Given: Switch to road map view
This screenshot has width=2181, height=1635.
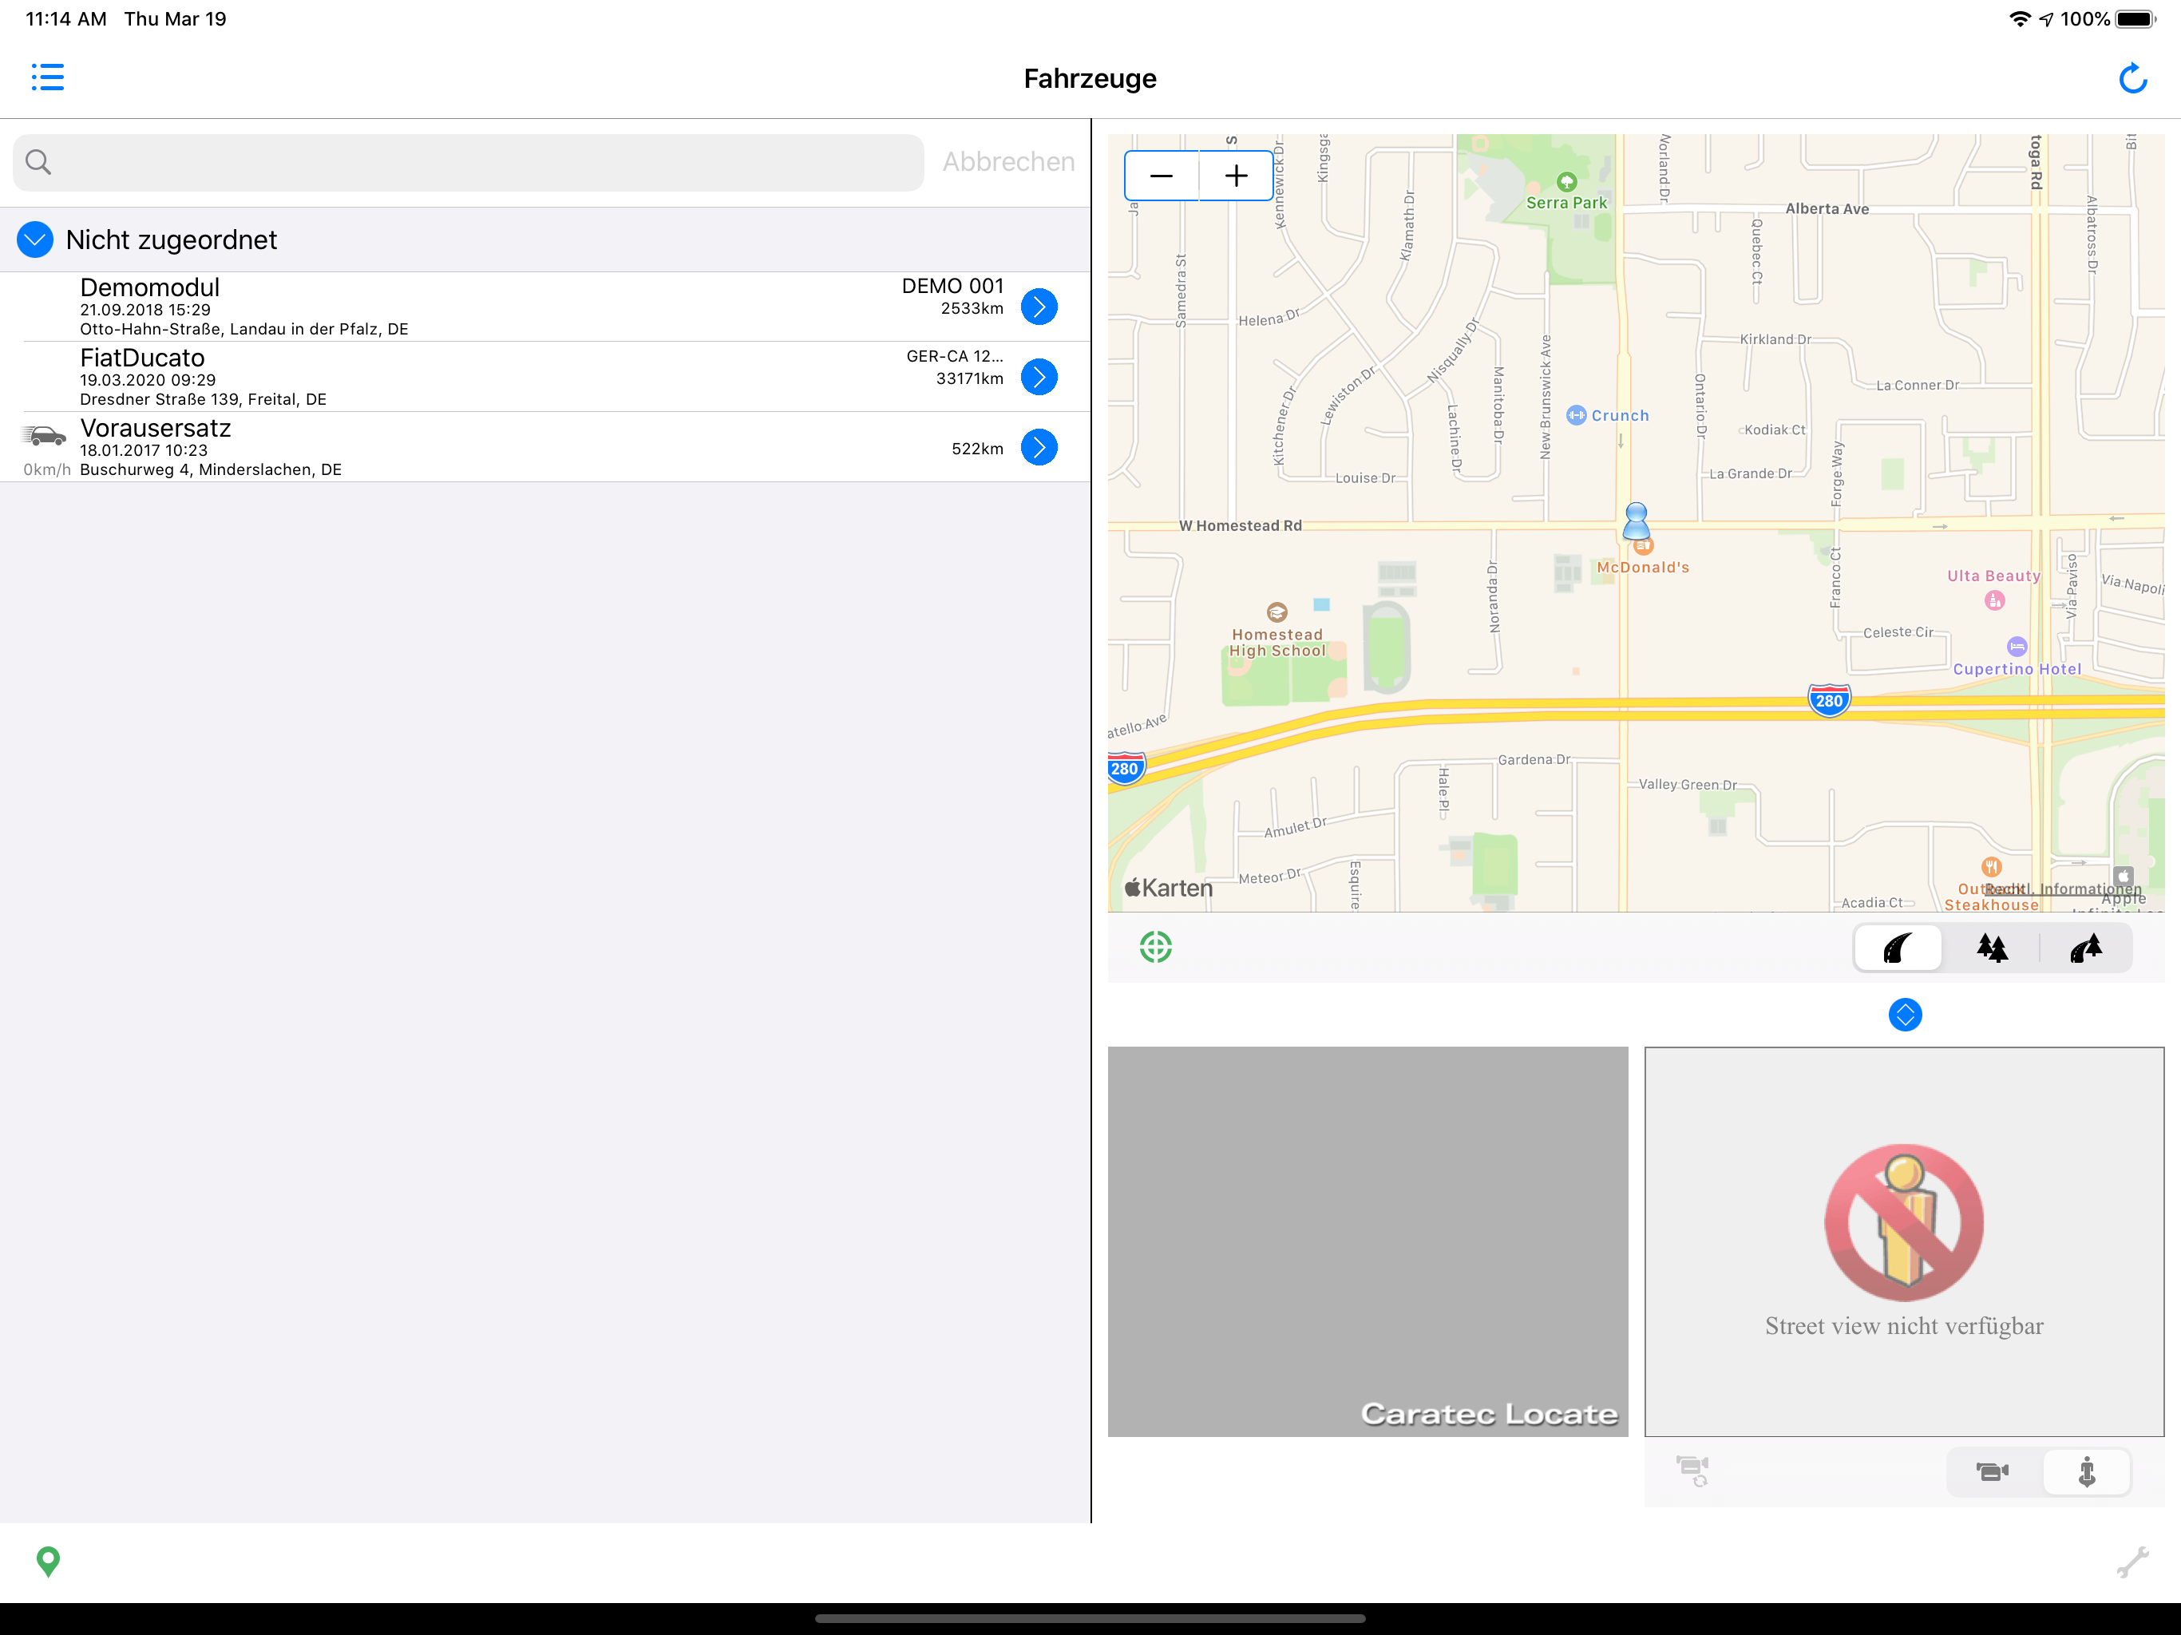Looking at the screenshot, I should (x=1898, y=948).
